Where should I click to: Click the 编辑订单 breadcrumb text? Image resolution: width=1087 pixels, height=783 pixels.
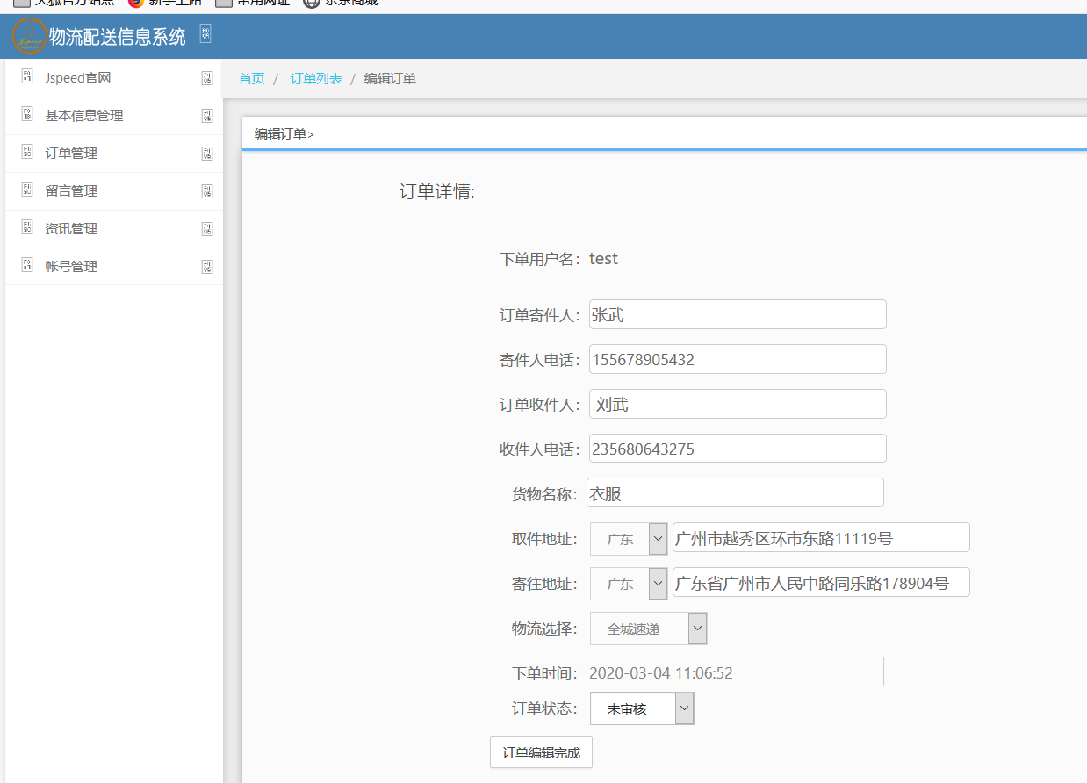(390, 79)
